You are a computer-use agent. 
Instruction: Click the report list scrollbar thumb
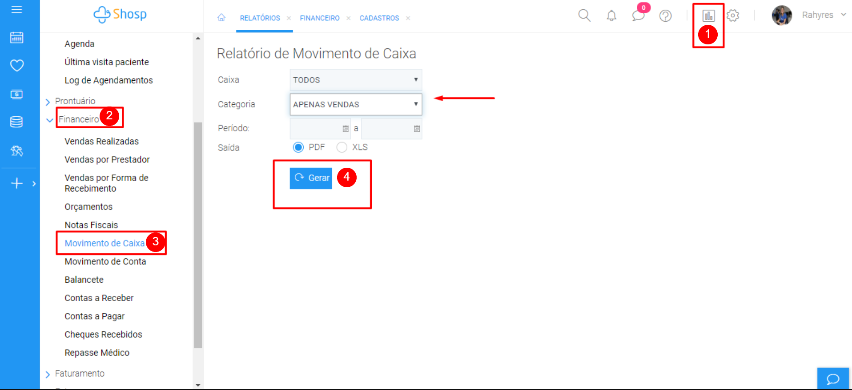point(198,235)
